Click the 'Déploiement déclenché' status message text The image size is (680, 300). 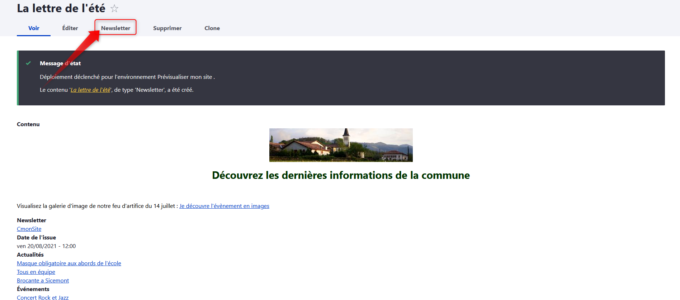point(127,77)
